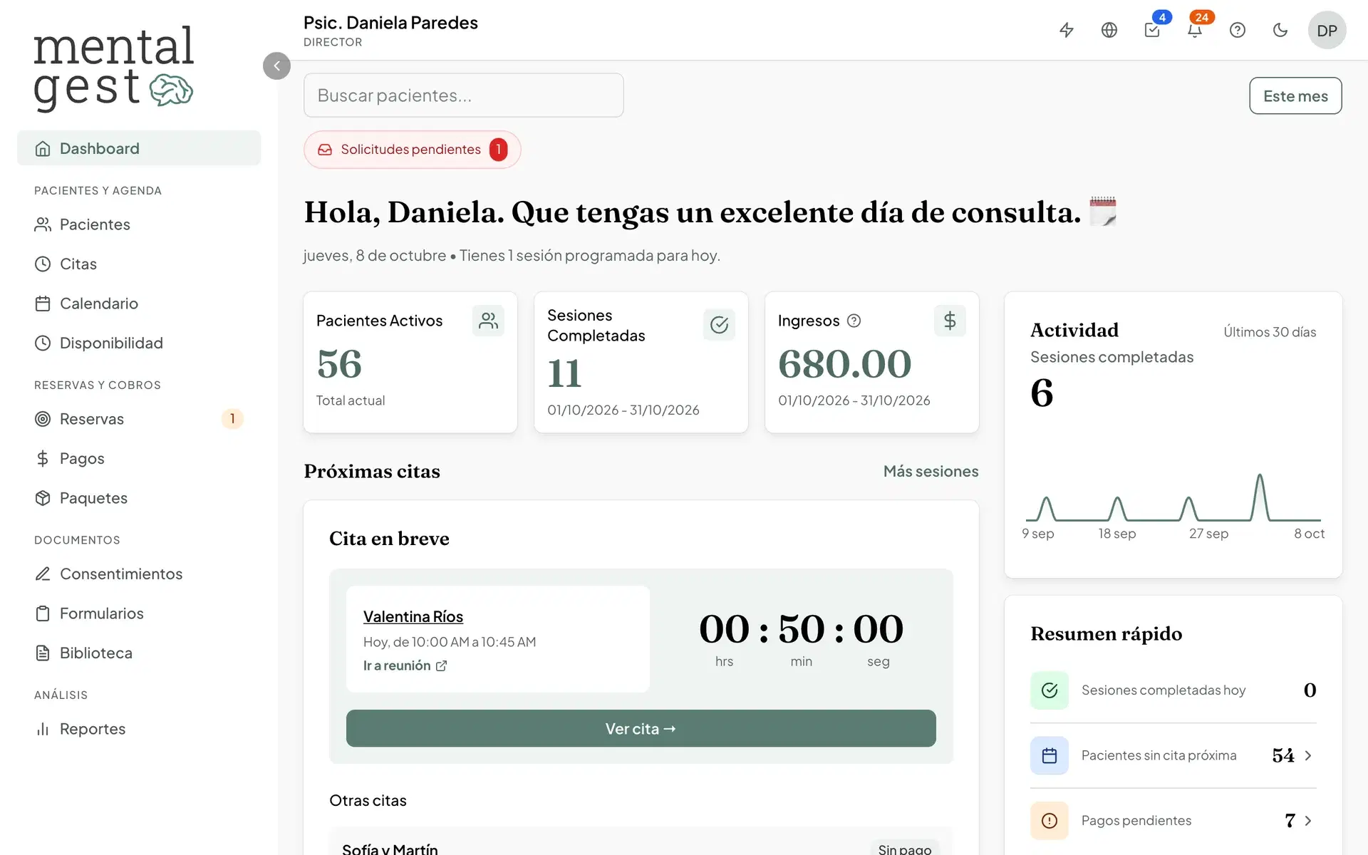The image size is (1368, 855).
Task: Click the lightning bolt quick actions icon
Action: (1067, 30)
